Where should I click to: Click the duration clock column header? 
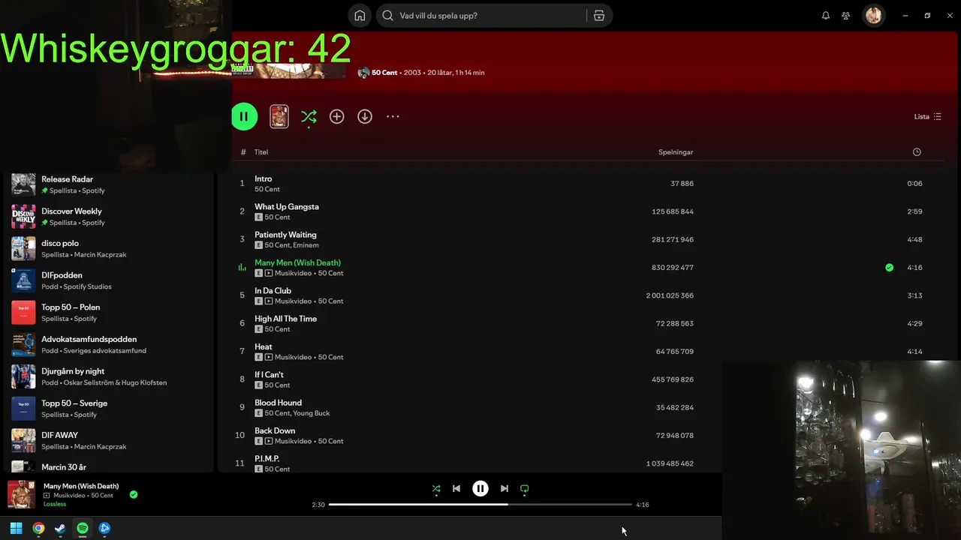pos(917,152)
